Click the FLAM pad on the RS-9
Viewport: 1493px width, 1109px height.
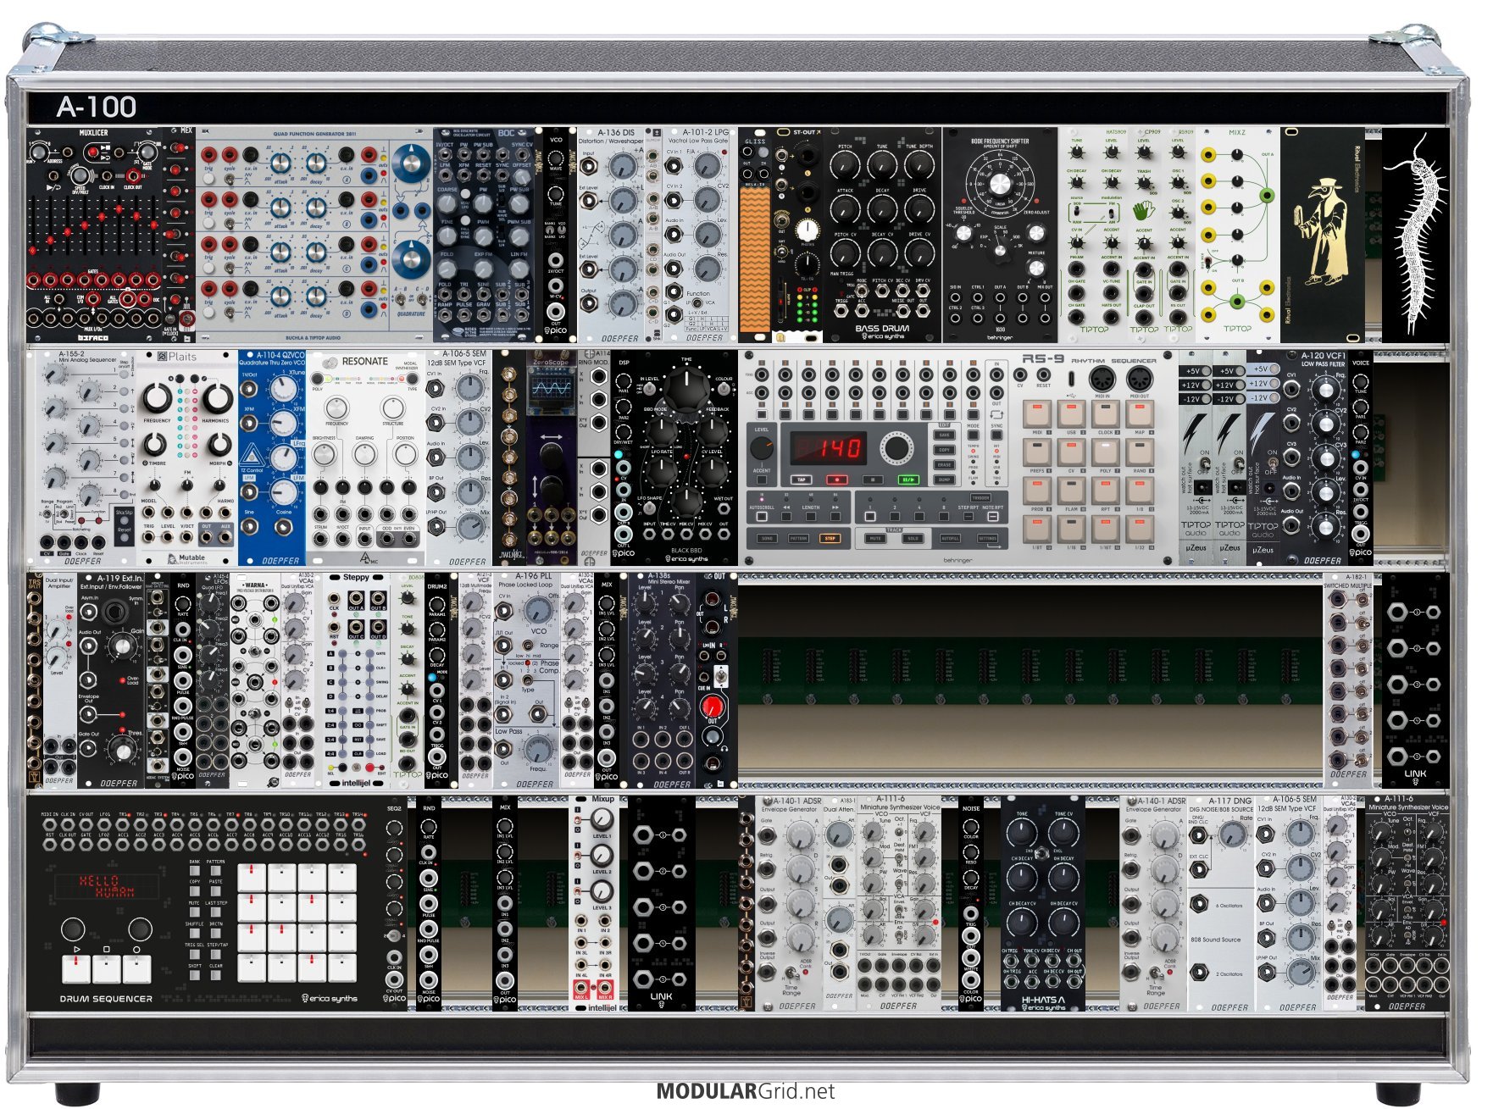click(x=1071, y=491)
